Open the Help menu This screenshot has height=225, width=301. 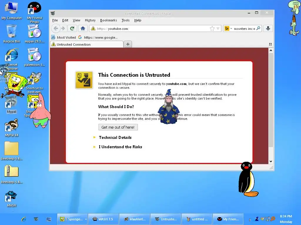point(138,20)
